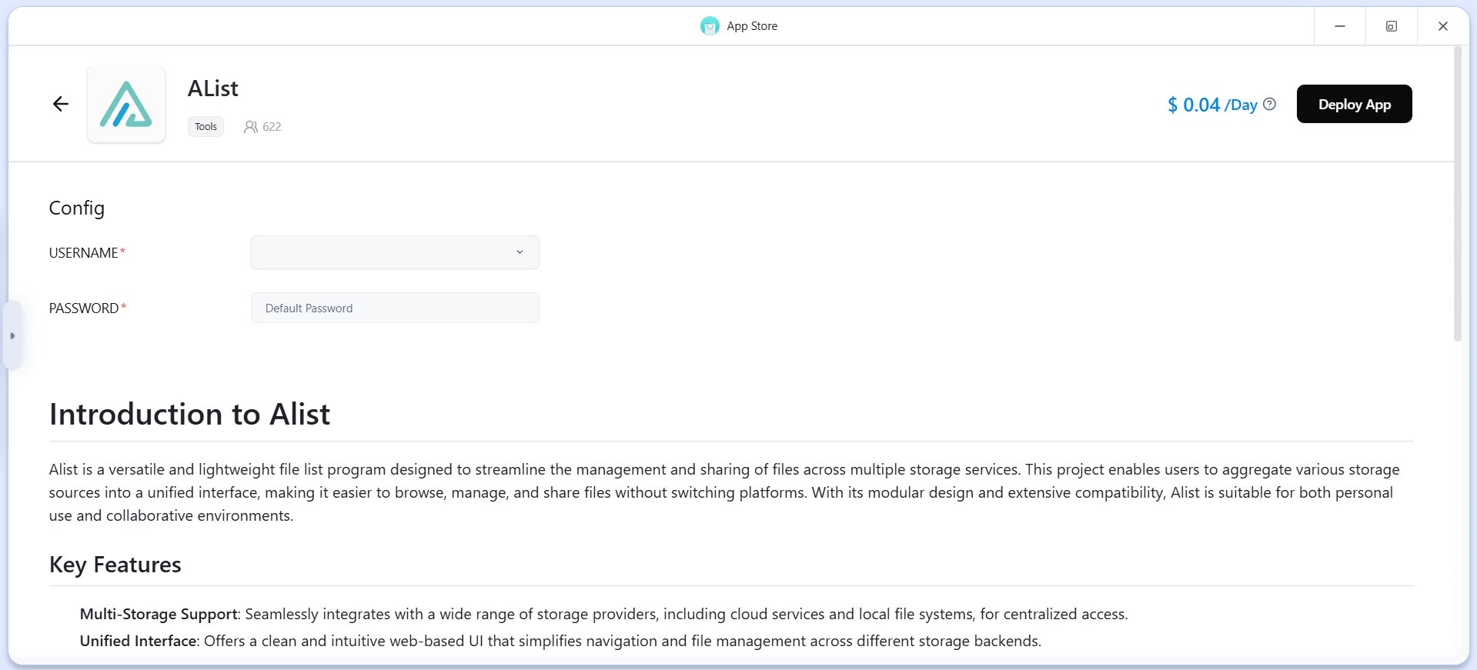Click the 622 users count
Screen dimensions: 1477x670
pyautogui.click(x=272, y=127)
